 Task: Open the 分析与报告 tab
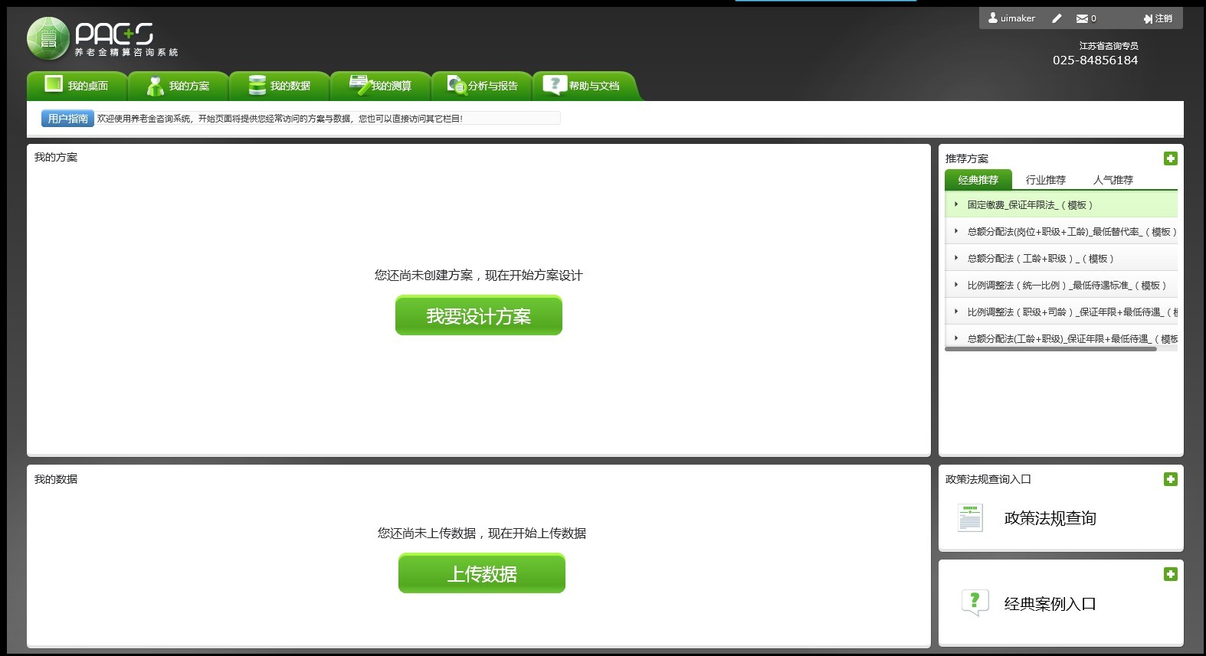click(x=482, y=86)
